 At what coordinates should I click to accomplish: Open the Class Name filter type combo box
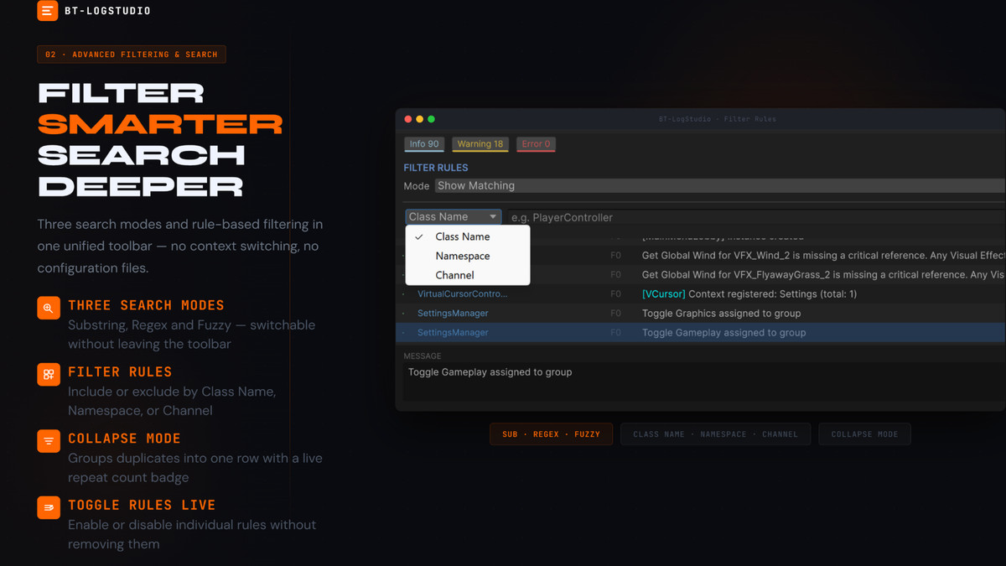454,217
